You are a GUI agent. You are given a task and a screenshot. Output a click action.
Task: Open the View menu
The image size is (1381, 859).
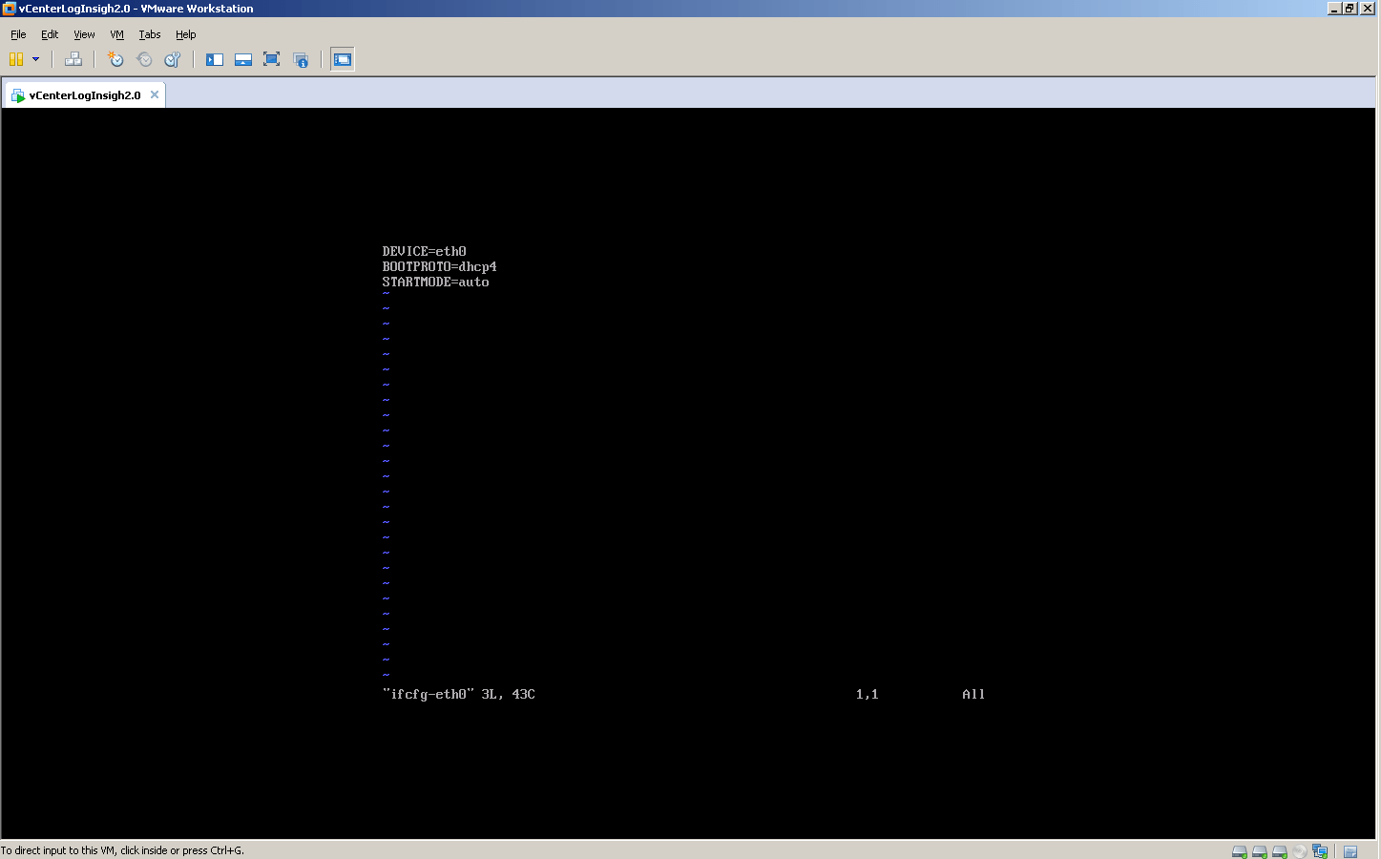coord(84,34)
